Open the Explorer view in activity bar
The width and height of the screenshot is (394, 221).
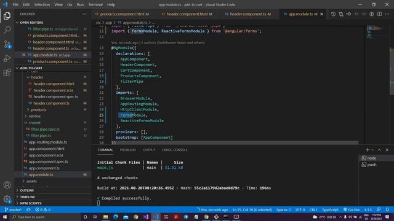pyautogui.click(x=7, y=16)
